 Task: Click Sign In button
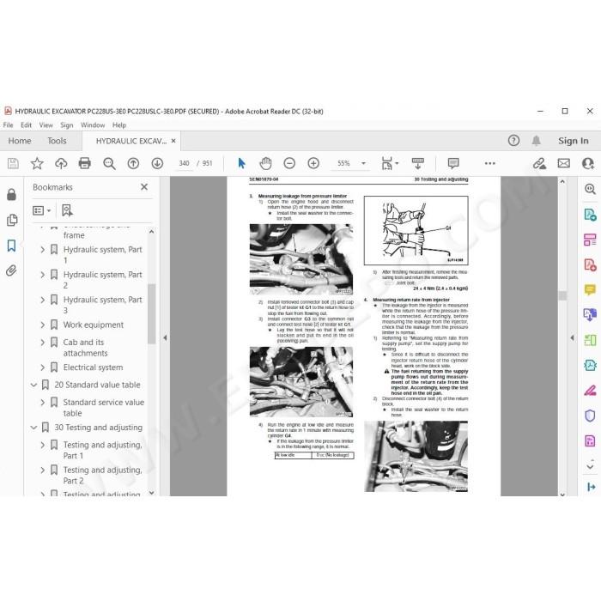573,141
